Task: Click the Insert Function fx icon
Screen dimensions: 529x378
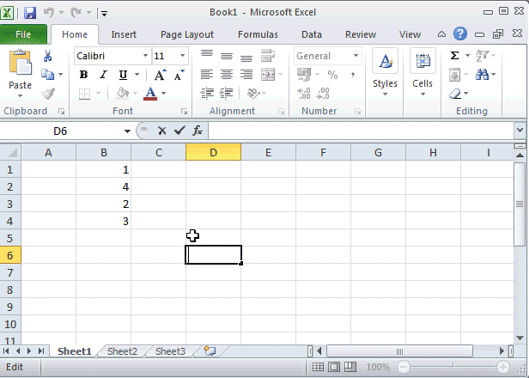Action: tap(197, 131)
